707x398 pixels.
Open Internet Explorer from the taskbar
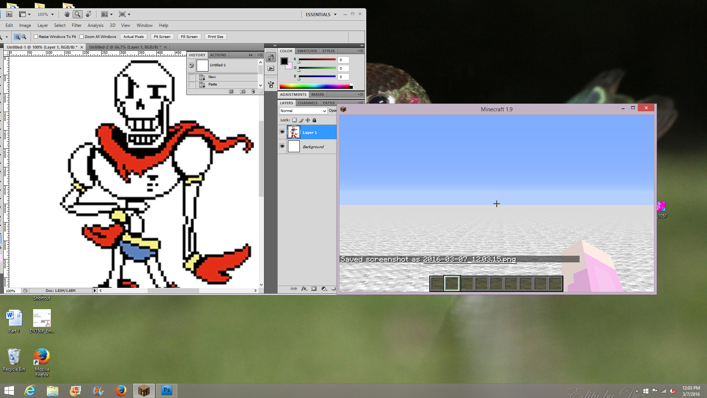[30, 390]
